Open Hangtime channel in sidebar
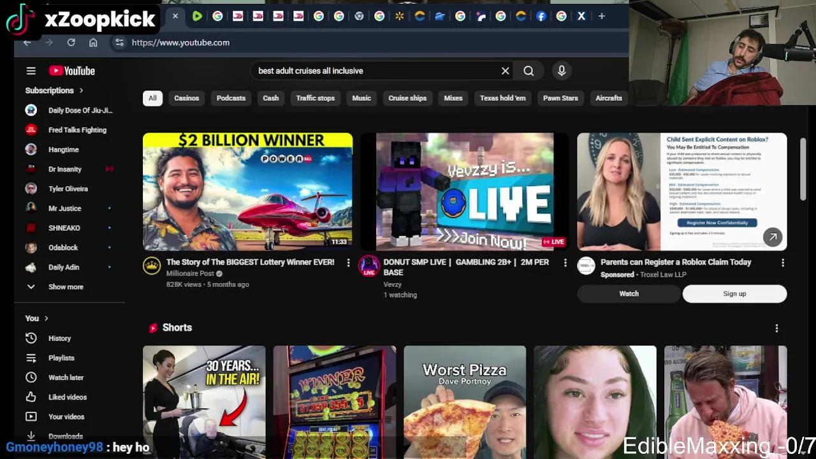816x459 pixels. [x=64, y=150]
